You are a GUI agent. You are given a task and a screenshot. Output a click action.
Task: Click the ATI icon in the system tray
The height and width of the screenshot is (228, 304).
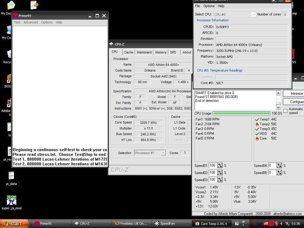point(266,224)
